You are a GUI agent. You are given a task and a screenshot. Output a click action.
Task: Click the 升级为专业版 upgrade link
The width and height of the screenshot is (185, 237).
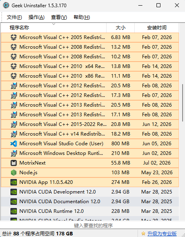[162, 233]
